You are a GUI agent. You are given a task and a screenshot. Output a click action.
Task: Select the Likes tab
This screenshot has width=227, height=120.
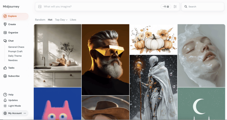73,20
